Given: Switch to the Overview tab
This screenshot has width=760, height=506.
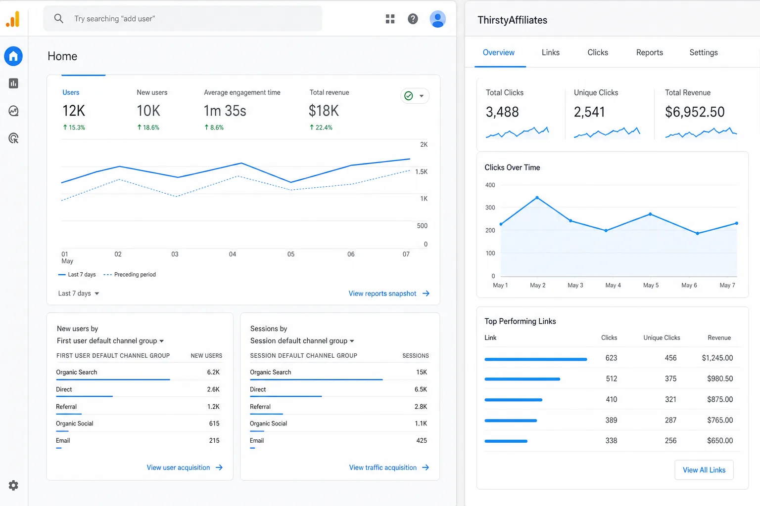Looking at the screenshot, I should (x=499, y=52).
